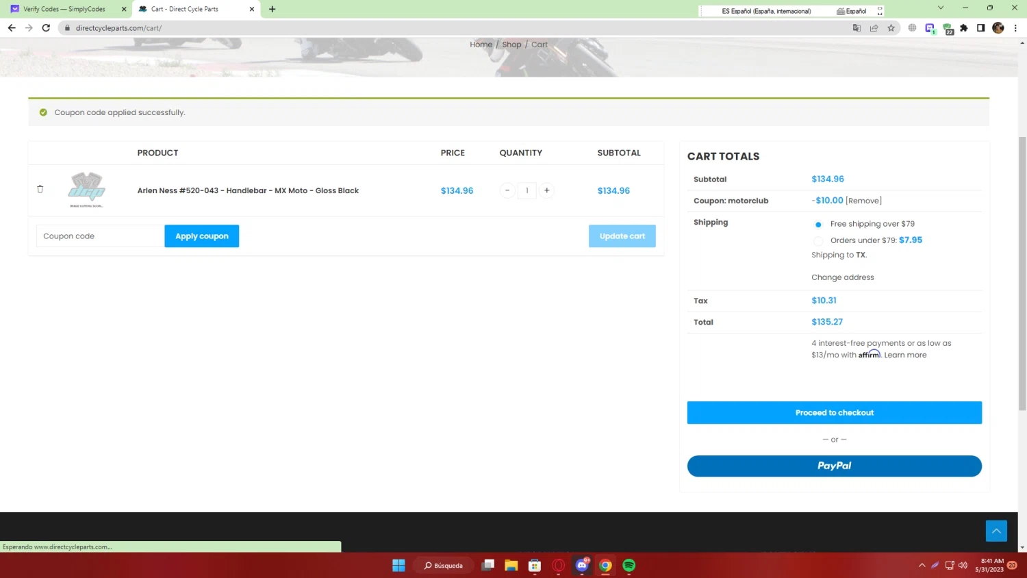
Task: Open Microsoft Store from taskbar
Action: 535,565
